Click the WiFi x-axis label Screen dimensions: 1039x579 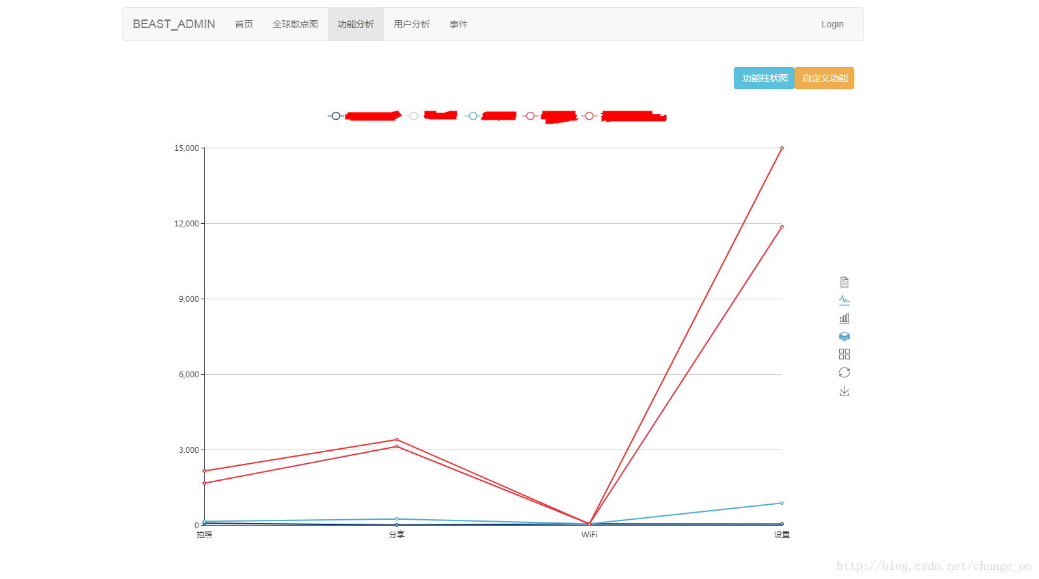pos(589,535)
